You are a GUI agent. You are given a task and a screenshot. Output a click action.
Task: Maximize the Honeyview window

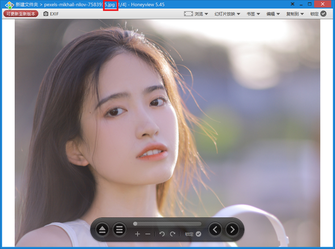[x=309, y=4]
